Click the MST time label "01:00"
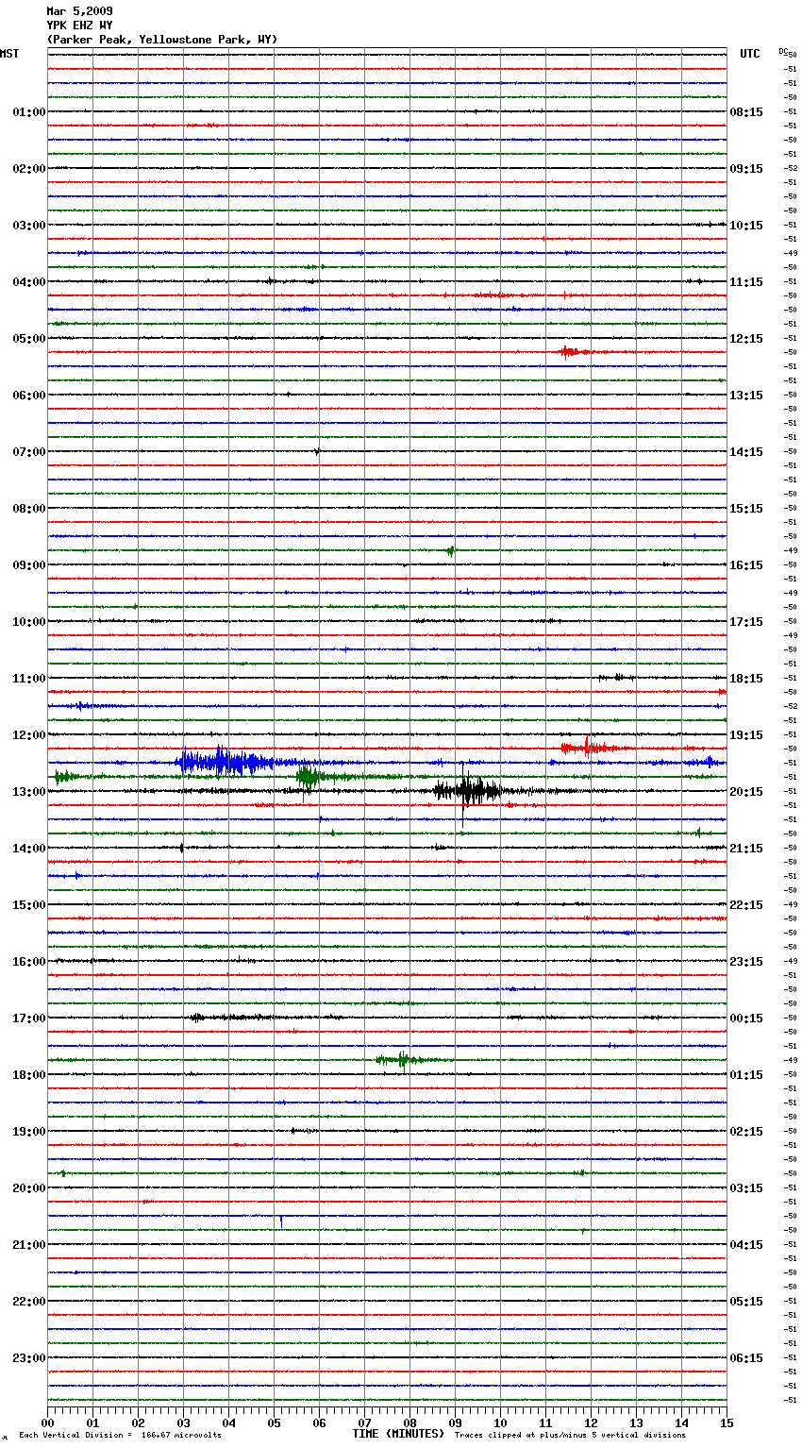This screenshot has width=802, height=1448. pyautogui.click(x=29, y=112)
